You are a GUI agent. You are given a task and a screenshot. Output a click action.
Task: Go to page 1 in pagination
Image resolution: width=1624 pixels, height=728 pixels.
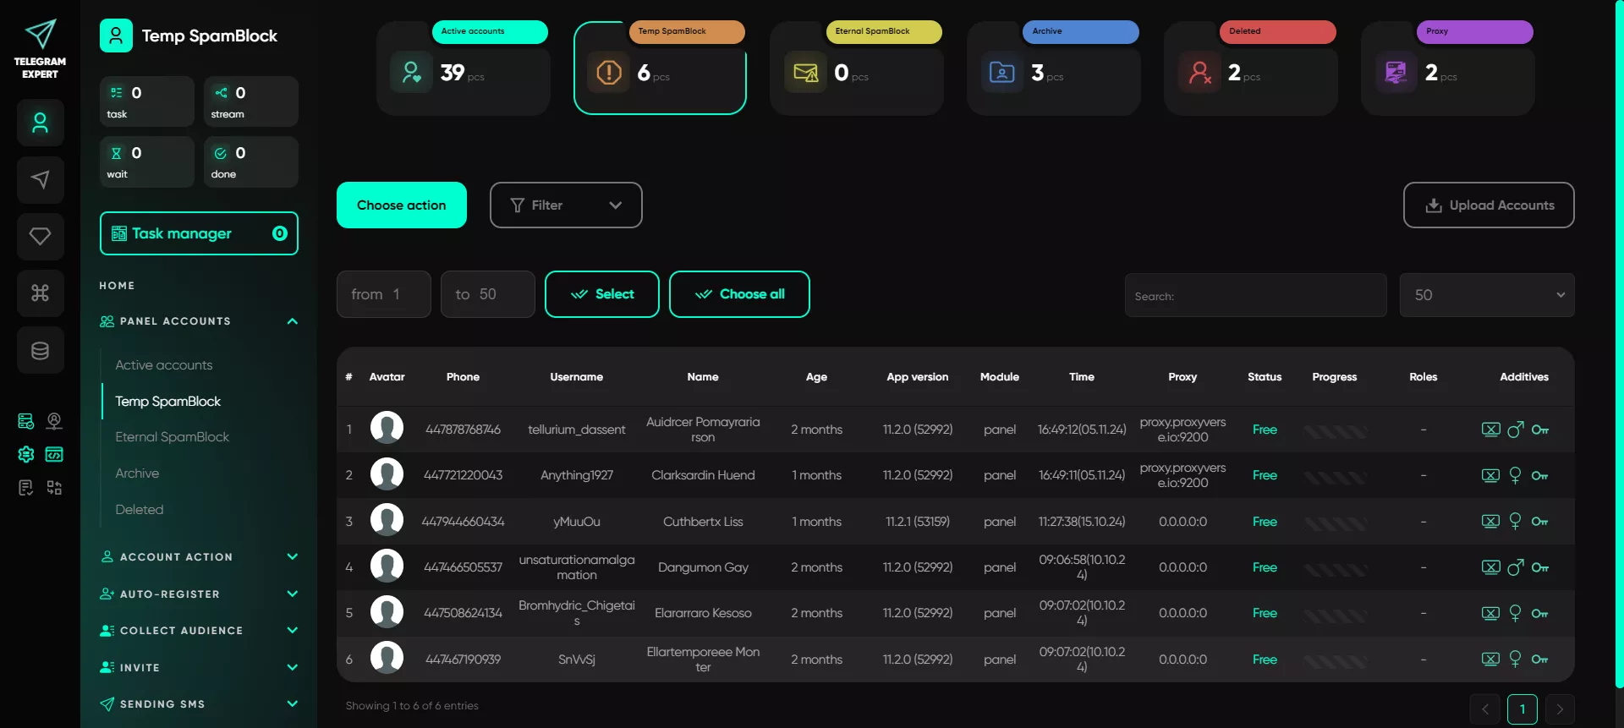[x=1522, y=709]
